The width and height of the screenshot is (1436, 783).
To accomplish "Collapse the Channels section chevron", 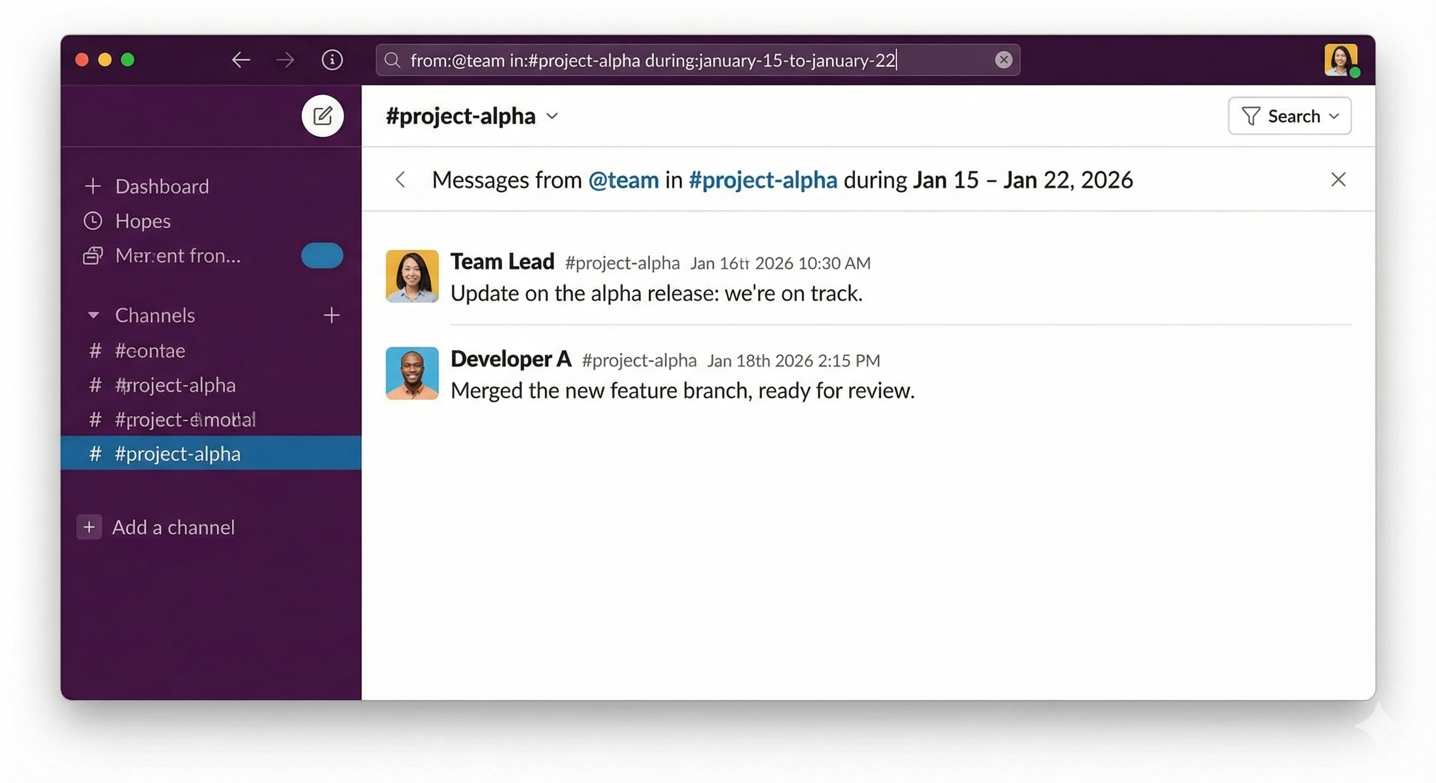I will coord(94,316).
